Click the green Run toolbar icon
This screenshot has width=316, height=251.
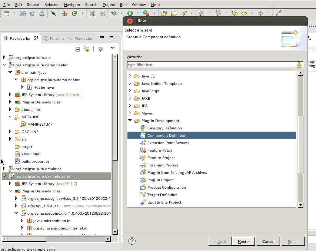(x=130, y=13)
